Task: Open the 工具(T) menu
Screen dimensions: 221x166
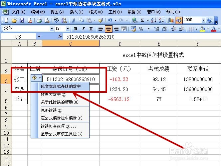Action: point(115,12)
